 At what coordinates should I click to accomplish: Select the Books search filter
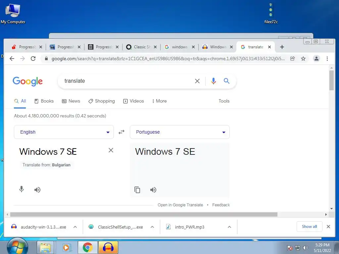tap(44, 101)
